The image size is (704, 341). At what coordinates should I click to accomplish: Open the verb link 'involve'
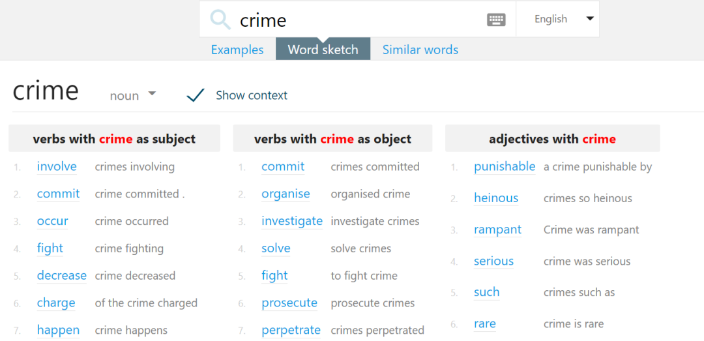pos(57,166)
